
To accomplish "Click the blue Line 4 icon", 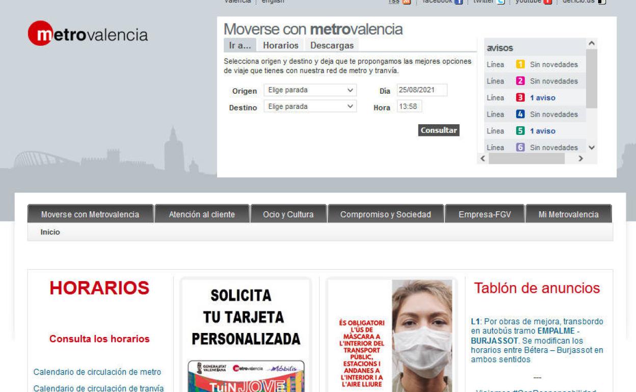I will tap(520, 115).
